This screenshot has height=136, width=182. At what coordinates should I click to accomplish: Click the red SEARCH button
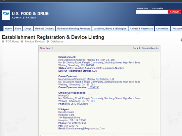tap(174, 12)
